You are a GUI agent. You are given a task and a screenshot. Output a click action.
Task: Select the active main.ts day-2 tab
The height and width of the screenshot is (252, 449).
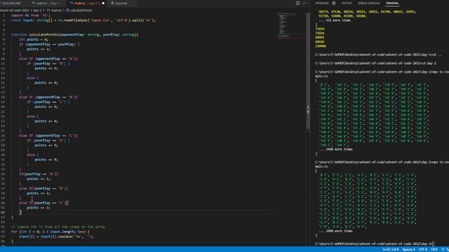click(86, 3)
